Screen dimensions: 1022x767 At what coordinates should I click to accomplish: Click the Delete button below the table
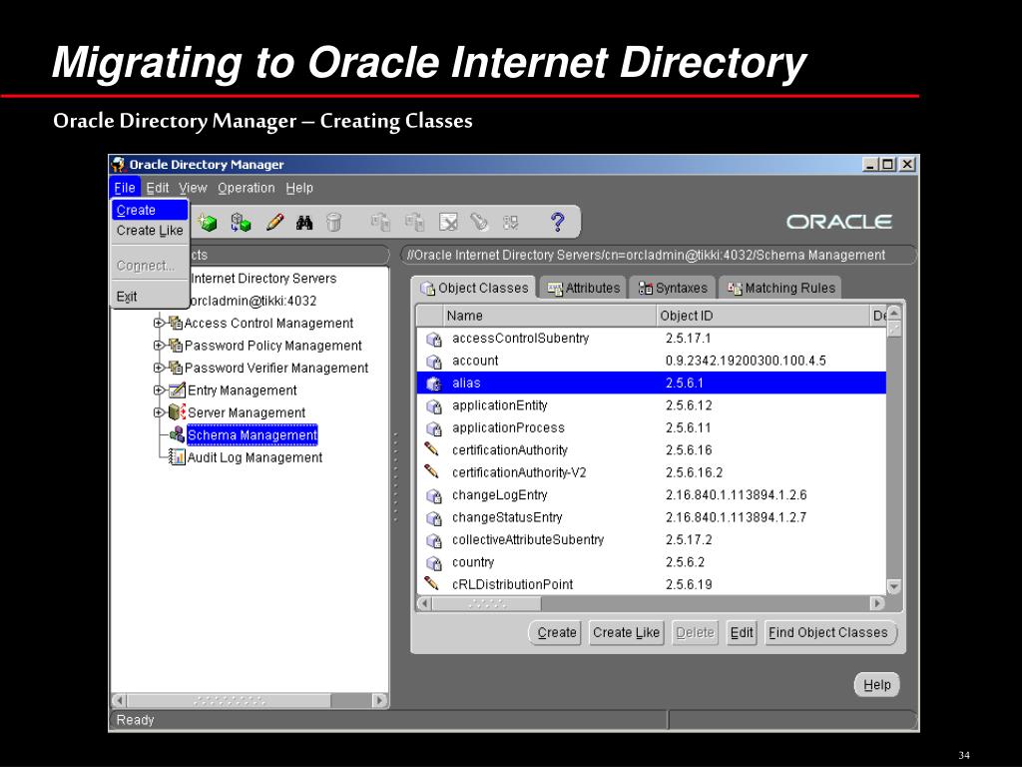coord(695,632)
